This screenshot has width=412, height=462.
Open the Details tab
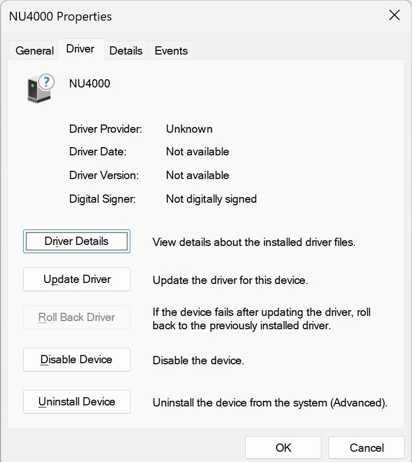tap(126, 50)
